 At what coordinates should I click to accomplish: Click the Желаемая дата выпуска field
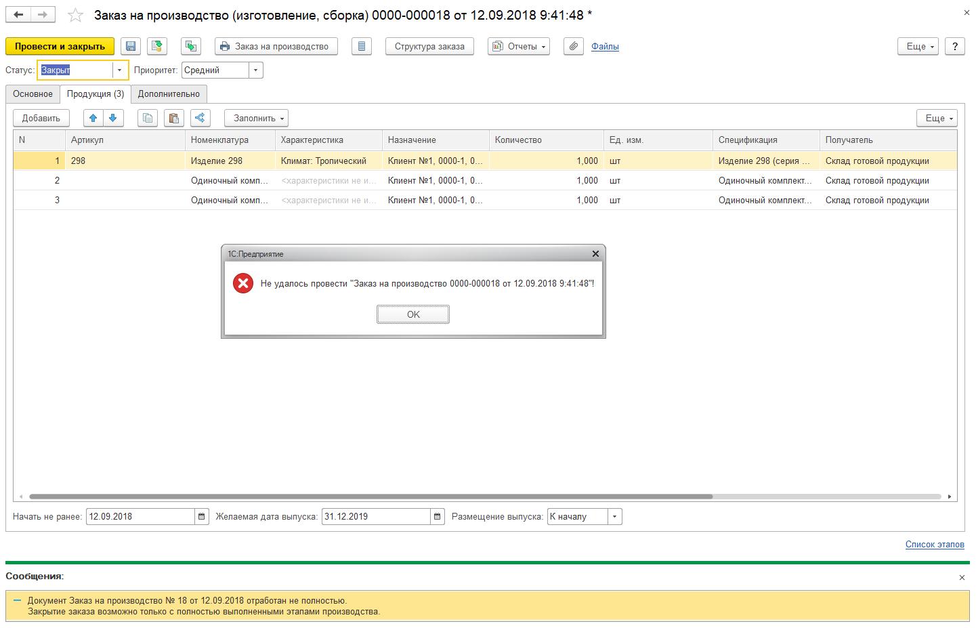(x=376, y=516)
